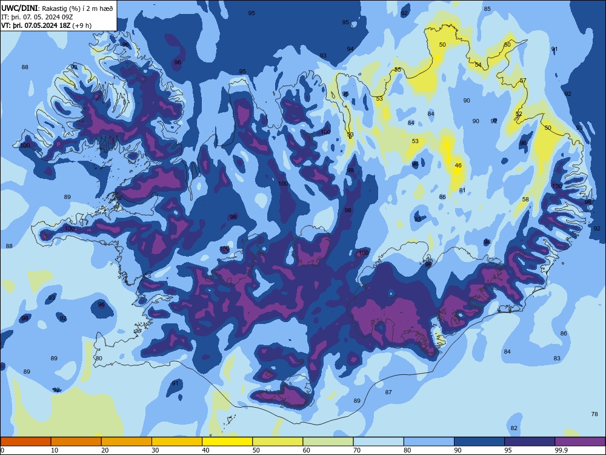Click the '40' legend scale label
The height and width of the screenshot is (455, 606).
point(205,450)
